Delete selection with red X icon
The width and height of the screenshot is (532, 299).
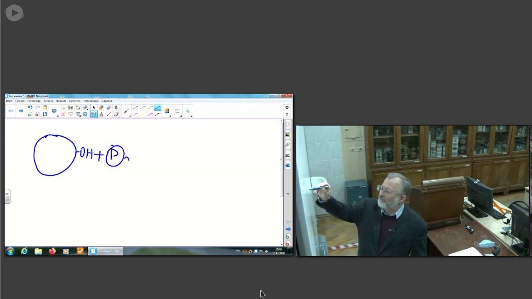point(63,114)
